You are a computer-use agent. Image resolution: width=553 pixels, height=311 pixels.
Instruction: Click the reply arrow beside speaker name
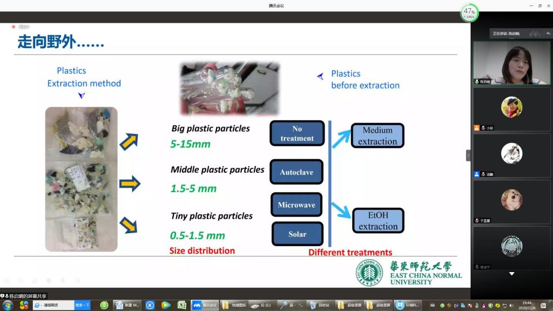click(548, 33)
